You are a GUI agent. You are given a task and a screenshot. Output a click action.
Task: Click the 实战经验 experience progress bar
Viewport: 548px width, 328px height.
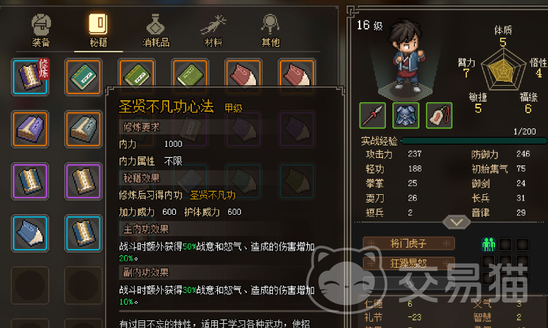[x=474, y=141]
